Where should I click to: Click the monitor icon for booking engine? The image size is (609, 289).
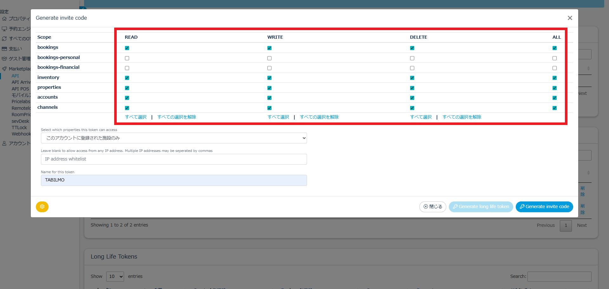point(4,29)
